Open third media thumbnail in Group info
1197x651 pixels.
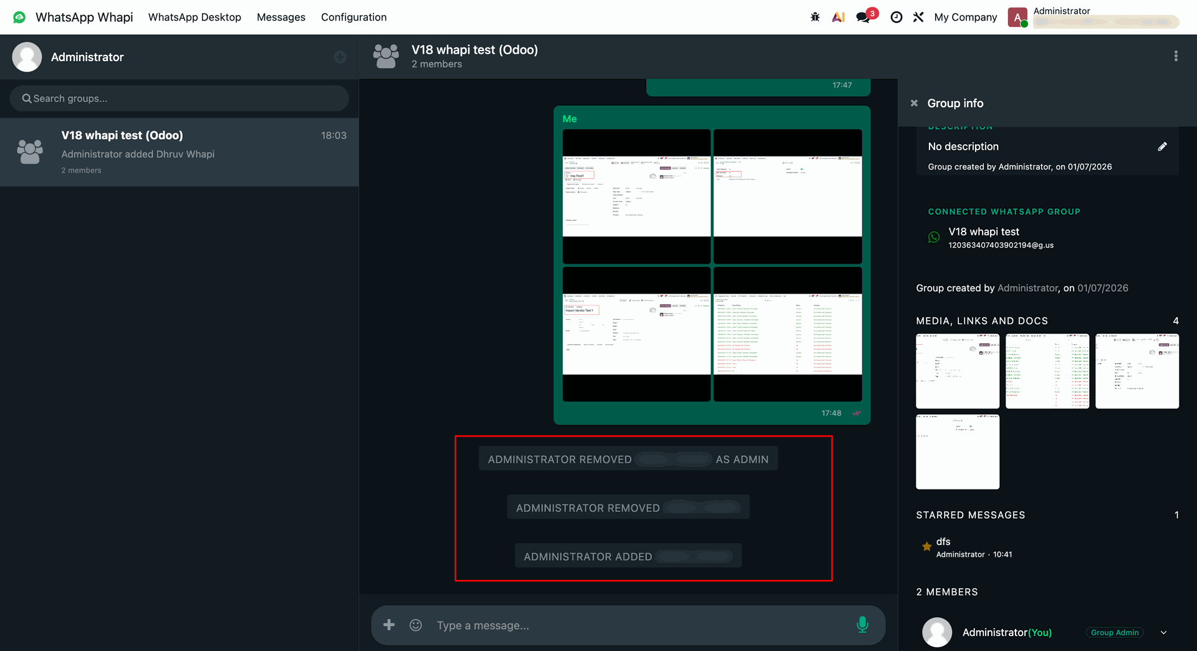(x=1137, y=371)
